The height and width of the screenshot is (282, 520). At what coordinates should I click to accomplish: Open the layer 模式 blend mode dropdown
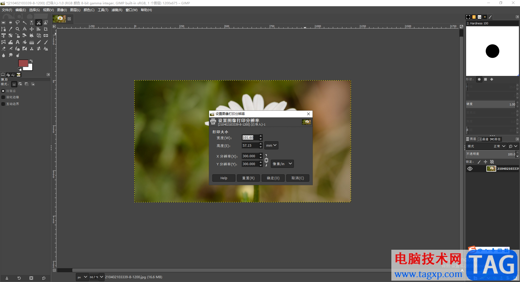click(x=486, y=146)
